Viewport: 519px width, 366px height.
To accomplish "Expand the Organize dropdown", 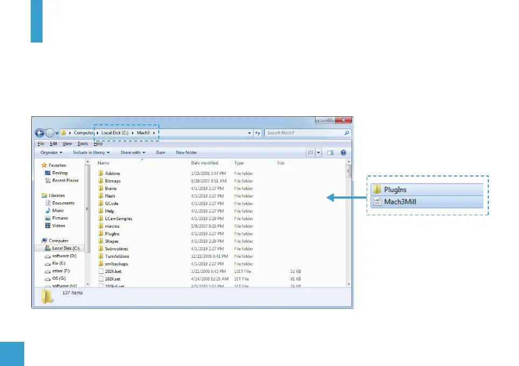I will (x=51, y=152).
